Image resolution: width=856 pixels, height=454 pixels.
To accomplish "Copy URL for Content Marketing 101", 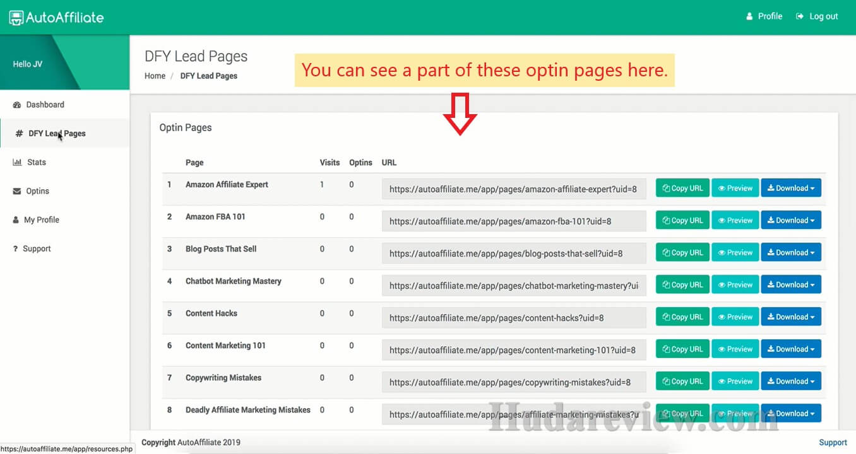I will click(x=682, y=349).
